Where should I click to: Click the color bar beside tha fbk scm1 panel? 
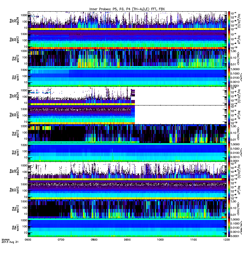point(229,77)
